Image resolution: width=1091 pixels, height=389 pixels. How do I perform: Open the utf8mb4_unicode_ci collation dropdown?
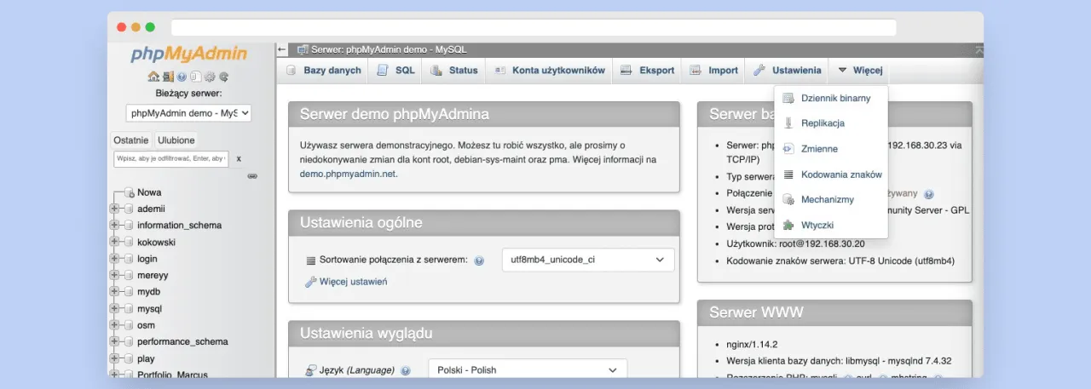tap(587, 260)
